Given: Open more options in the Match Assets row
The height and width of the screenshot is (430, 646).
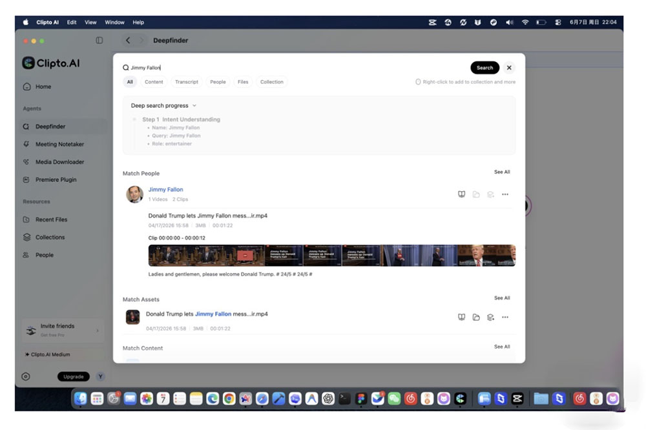Looking at the screenshot, I should 505,317.
